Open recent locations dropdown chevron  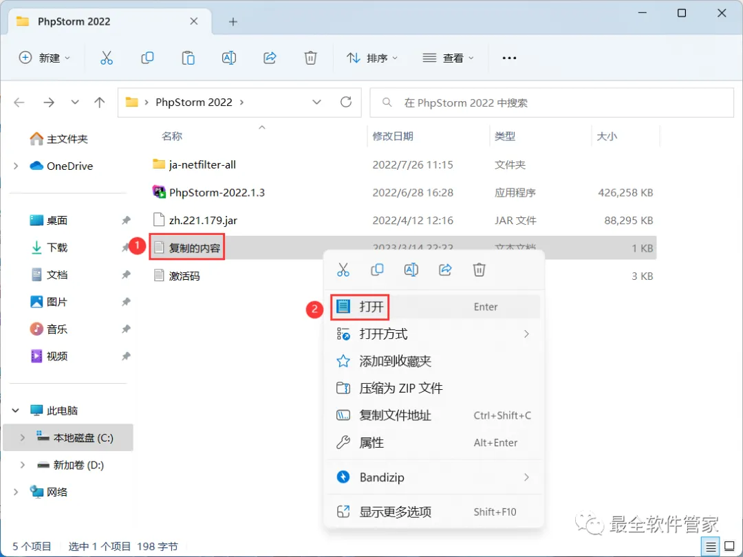pos(75,102)
